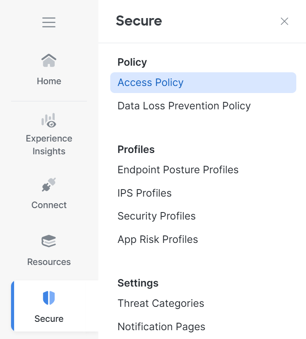Open the Access Policy page
The width and height of the screenshot is (306, 339).
click(150, 83)
